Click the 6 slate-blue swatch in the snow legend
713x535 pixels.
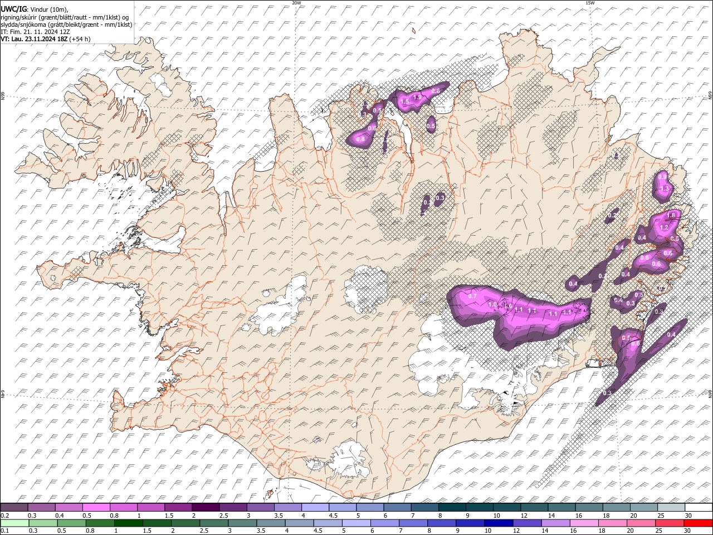397,507
